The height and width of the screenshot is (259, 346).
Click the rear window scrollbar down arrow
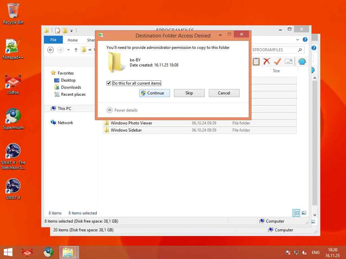(x=315, y=215)
